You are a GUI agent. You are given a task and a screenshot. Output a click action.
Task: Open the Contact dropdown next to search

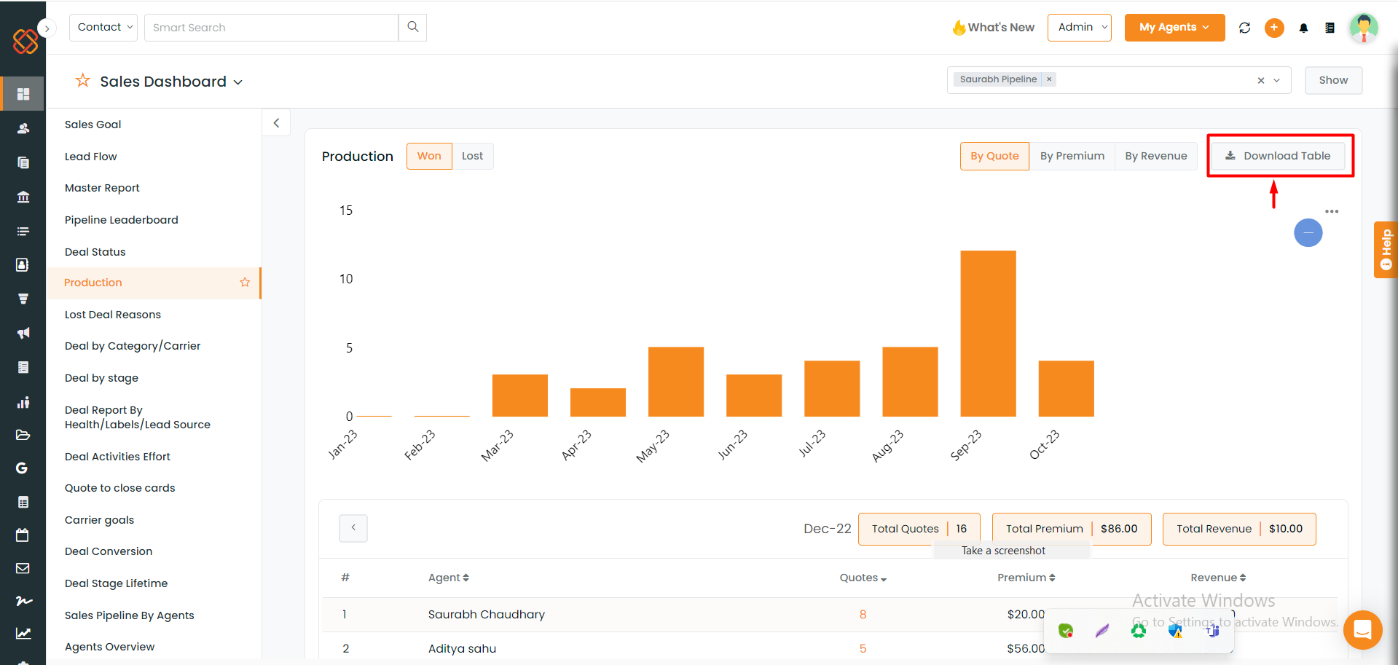pos(103,27)
